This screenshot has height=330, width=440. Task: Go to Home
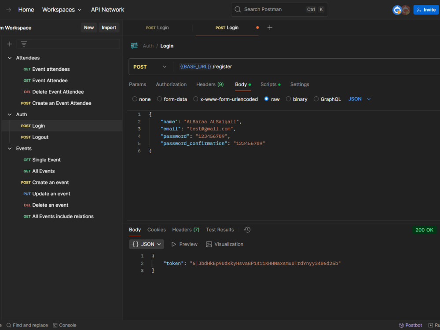click(x=26, y=10)
